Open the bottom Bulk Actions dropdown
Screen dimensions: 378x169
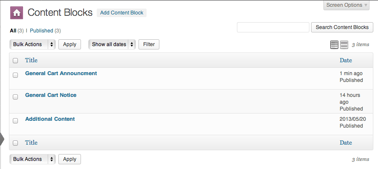point(32,159)
